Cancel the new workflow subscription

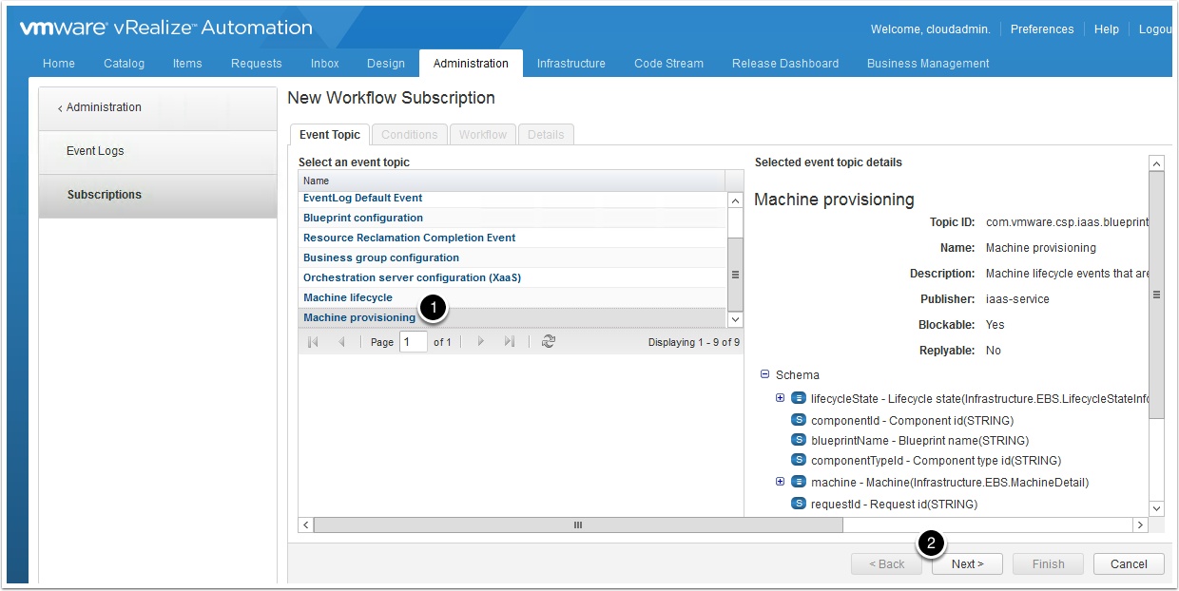1129,564
